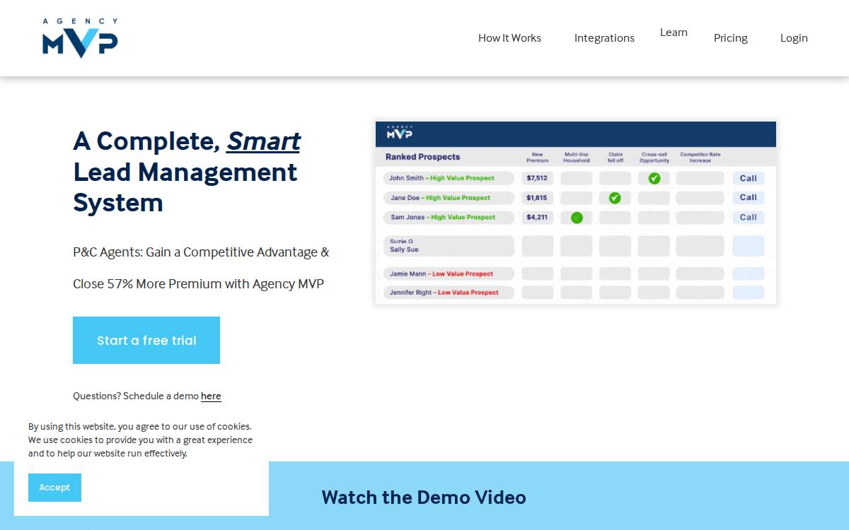849x530 pixels.
Task: Open the Ranked Prospects dashboard image
Action: point(576,213)
